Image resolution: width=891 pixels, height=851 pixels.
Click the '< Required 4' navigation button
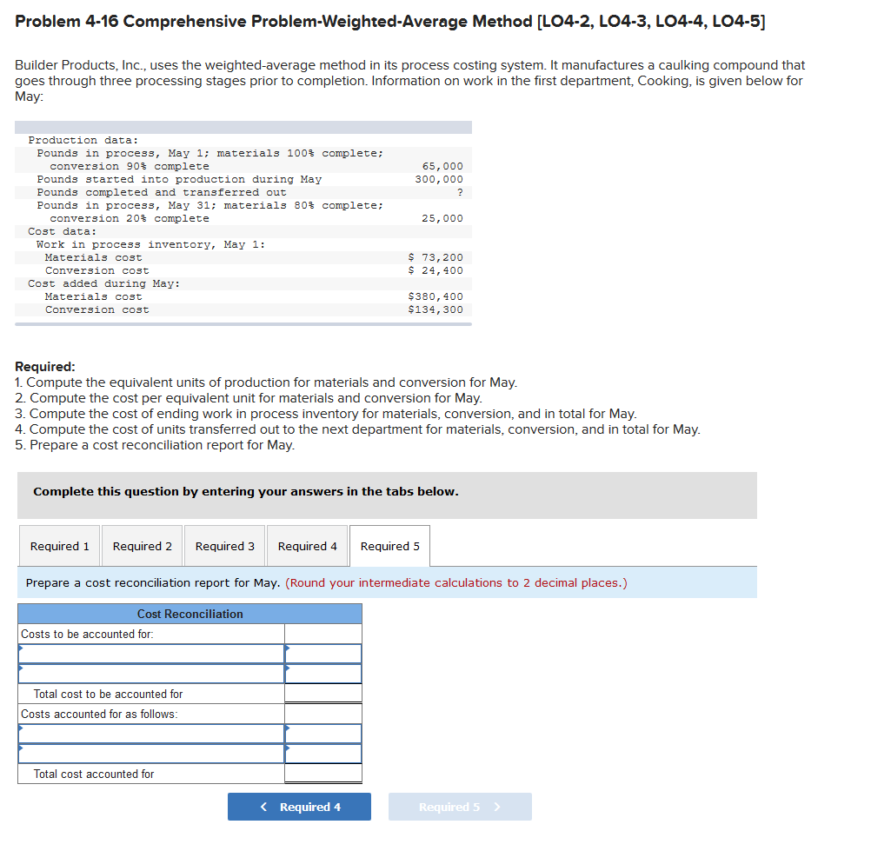[299, 807]
